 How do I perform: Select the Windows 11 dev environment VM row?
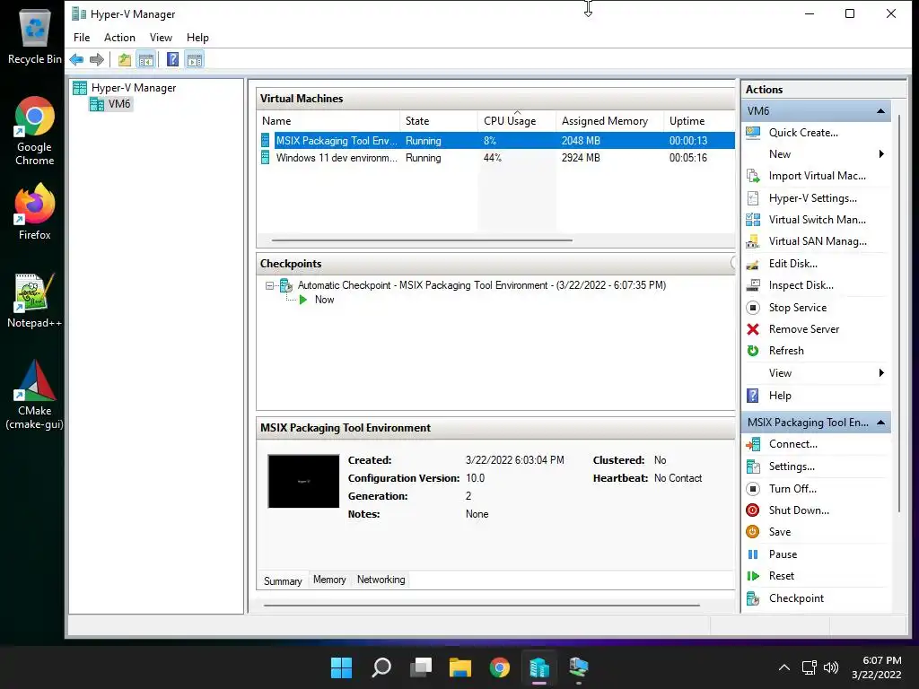tap(495, 158)
